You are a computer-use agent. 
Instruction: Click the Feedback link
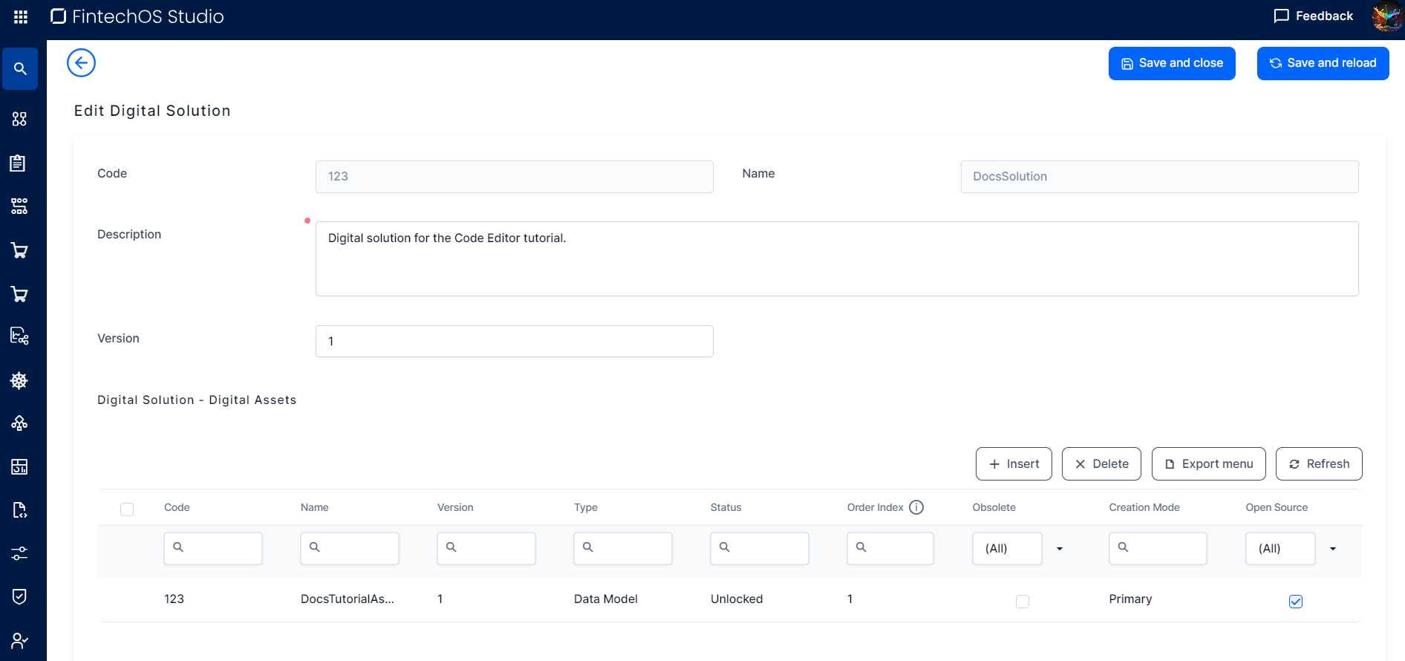tap(1313, 16)
